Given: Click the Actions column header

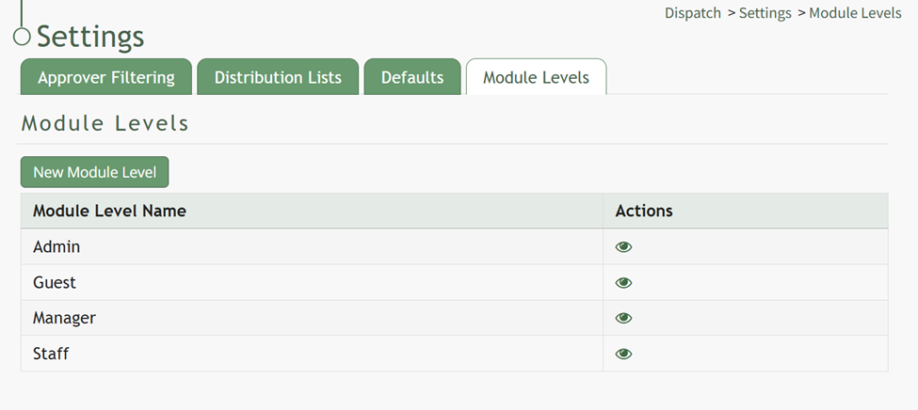Looking at the screenshot, I should click(644, 211).
